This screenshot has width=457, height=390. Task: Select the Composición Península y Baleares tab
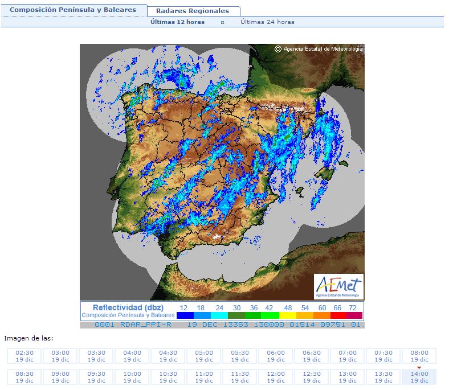click(73, 10)
